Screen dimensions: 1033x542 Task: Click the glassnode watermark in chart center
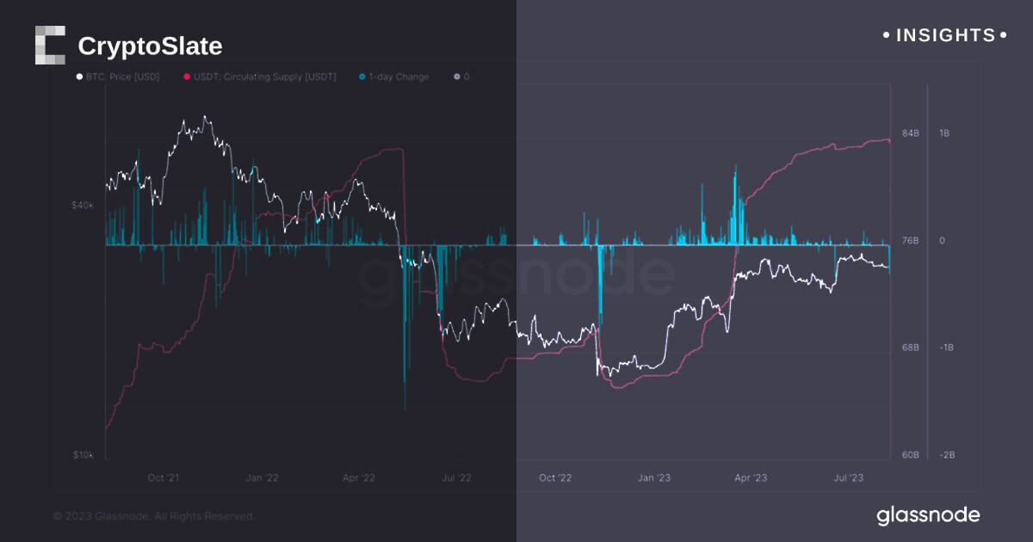coord(516,274)
